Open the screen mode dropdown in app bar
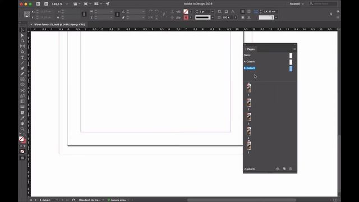Image resolution: width=359 pixels, height=202 pixels. tap(87, 4)
